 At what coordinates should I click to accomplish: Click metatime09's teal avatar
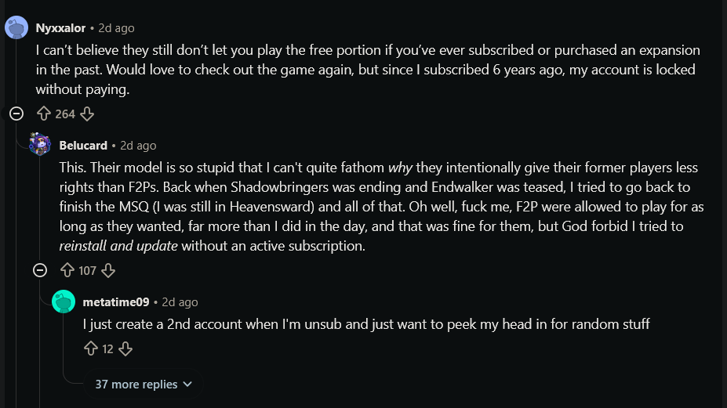[x=64, y=301]
